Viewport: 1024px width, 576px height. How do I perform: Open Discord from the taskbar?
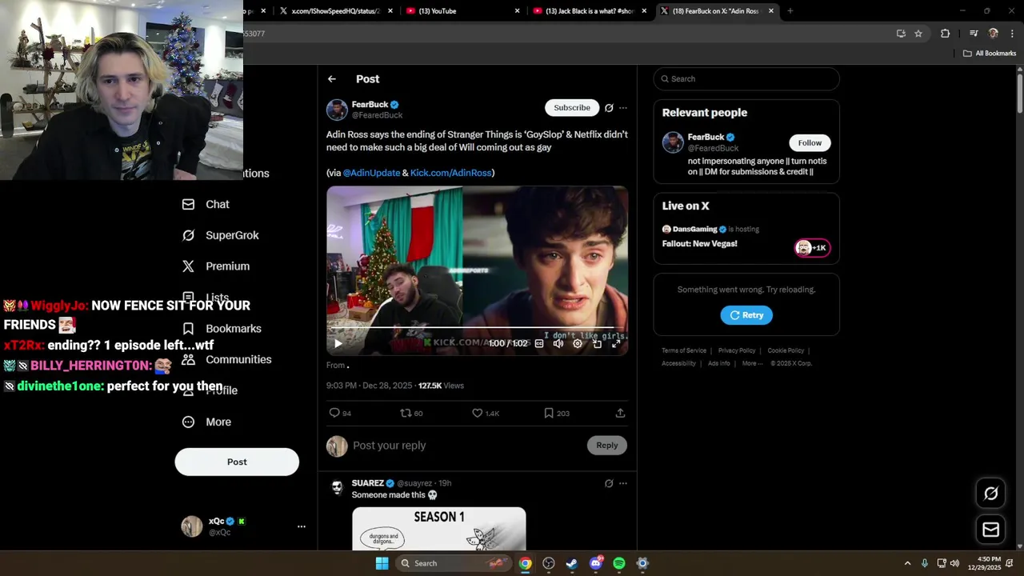point(595,563)
